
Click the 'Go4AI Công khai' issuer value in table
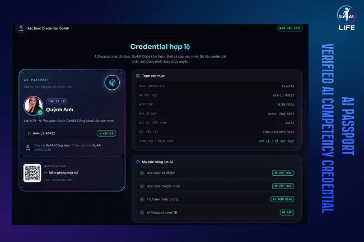[x=281, y=114]
